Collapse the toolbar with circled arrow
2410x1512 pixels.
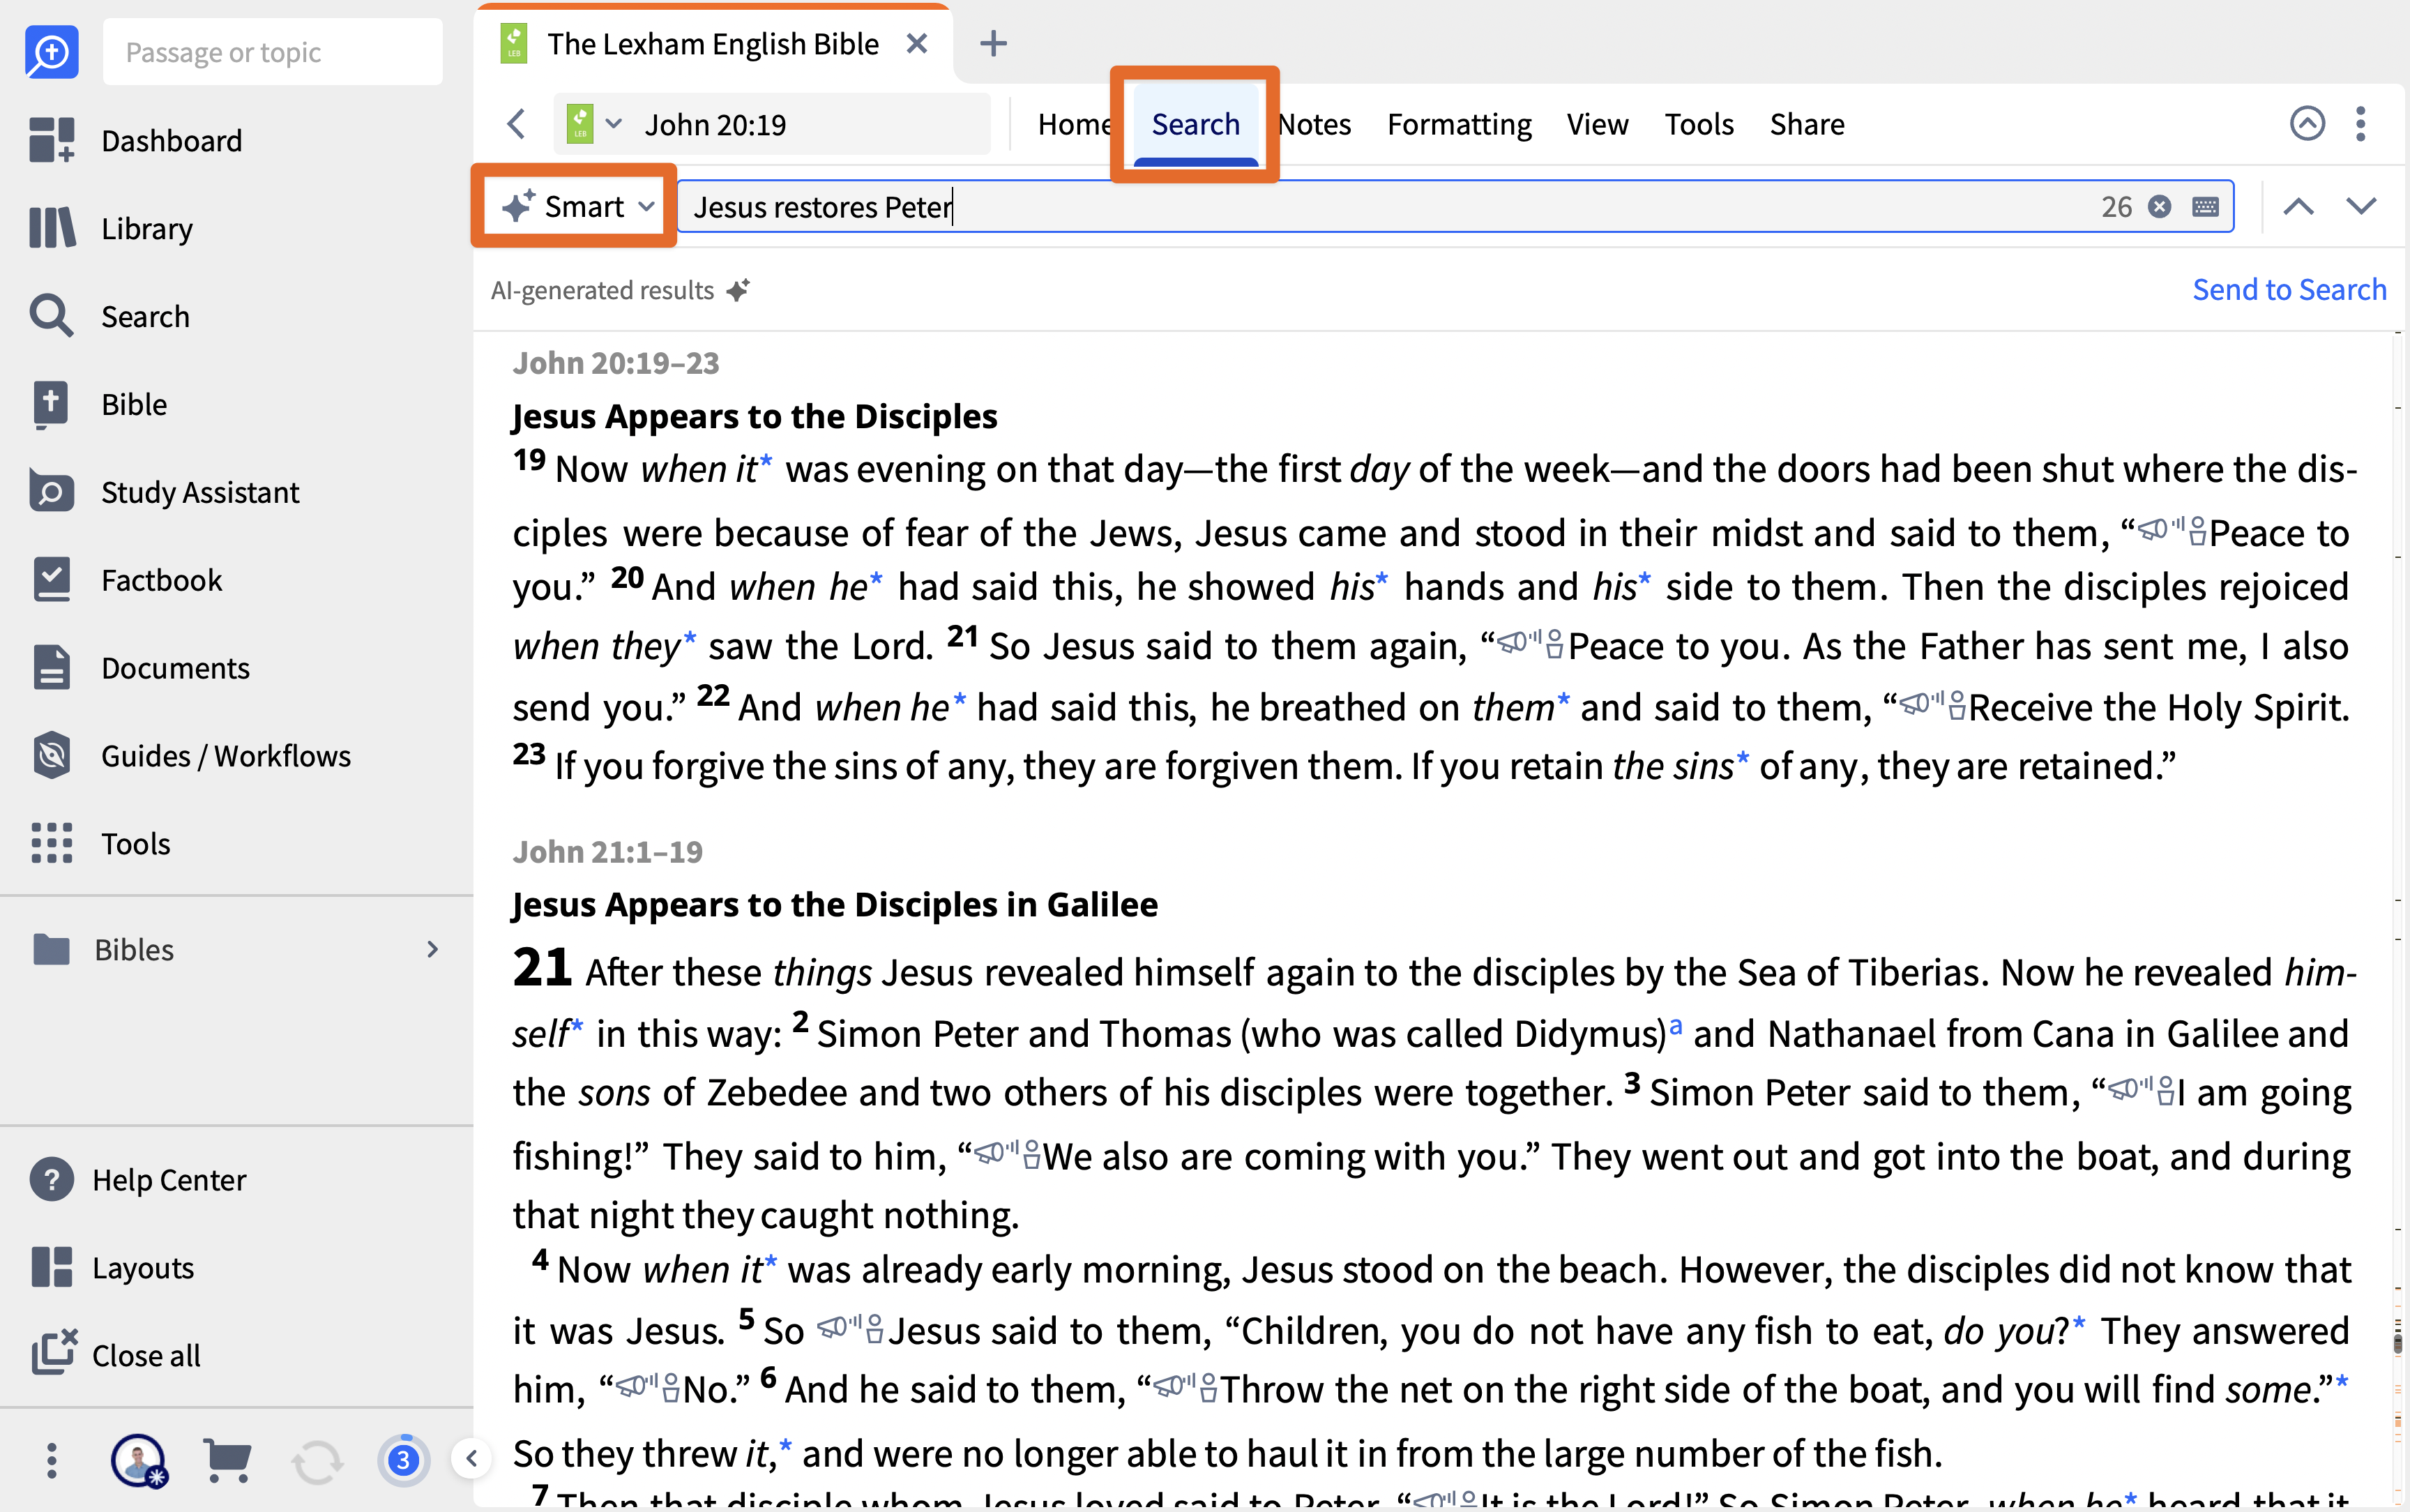tap(2307, 123)
